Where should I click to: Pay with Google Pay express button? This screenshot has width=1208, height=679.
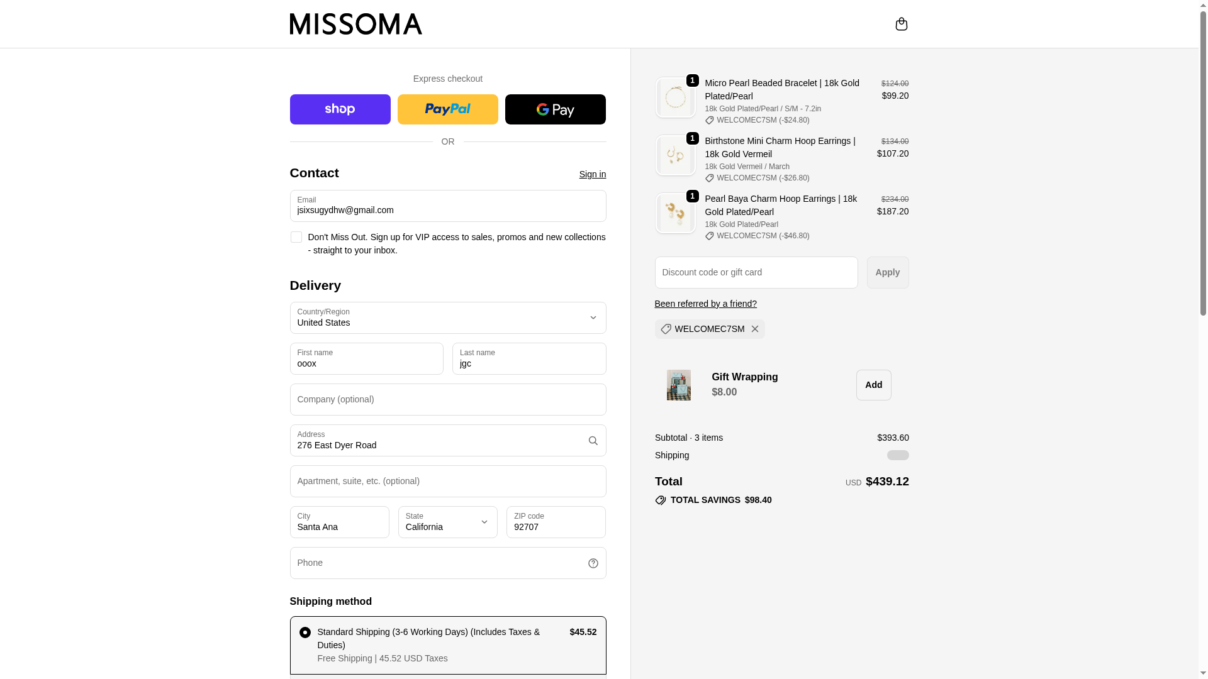[x=555, y=109]
